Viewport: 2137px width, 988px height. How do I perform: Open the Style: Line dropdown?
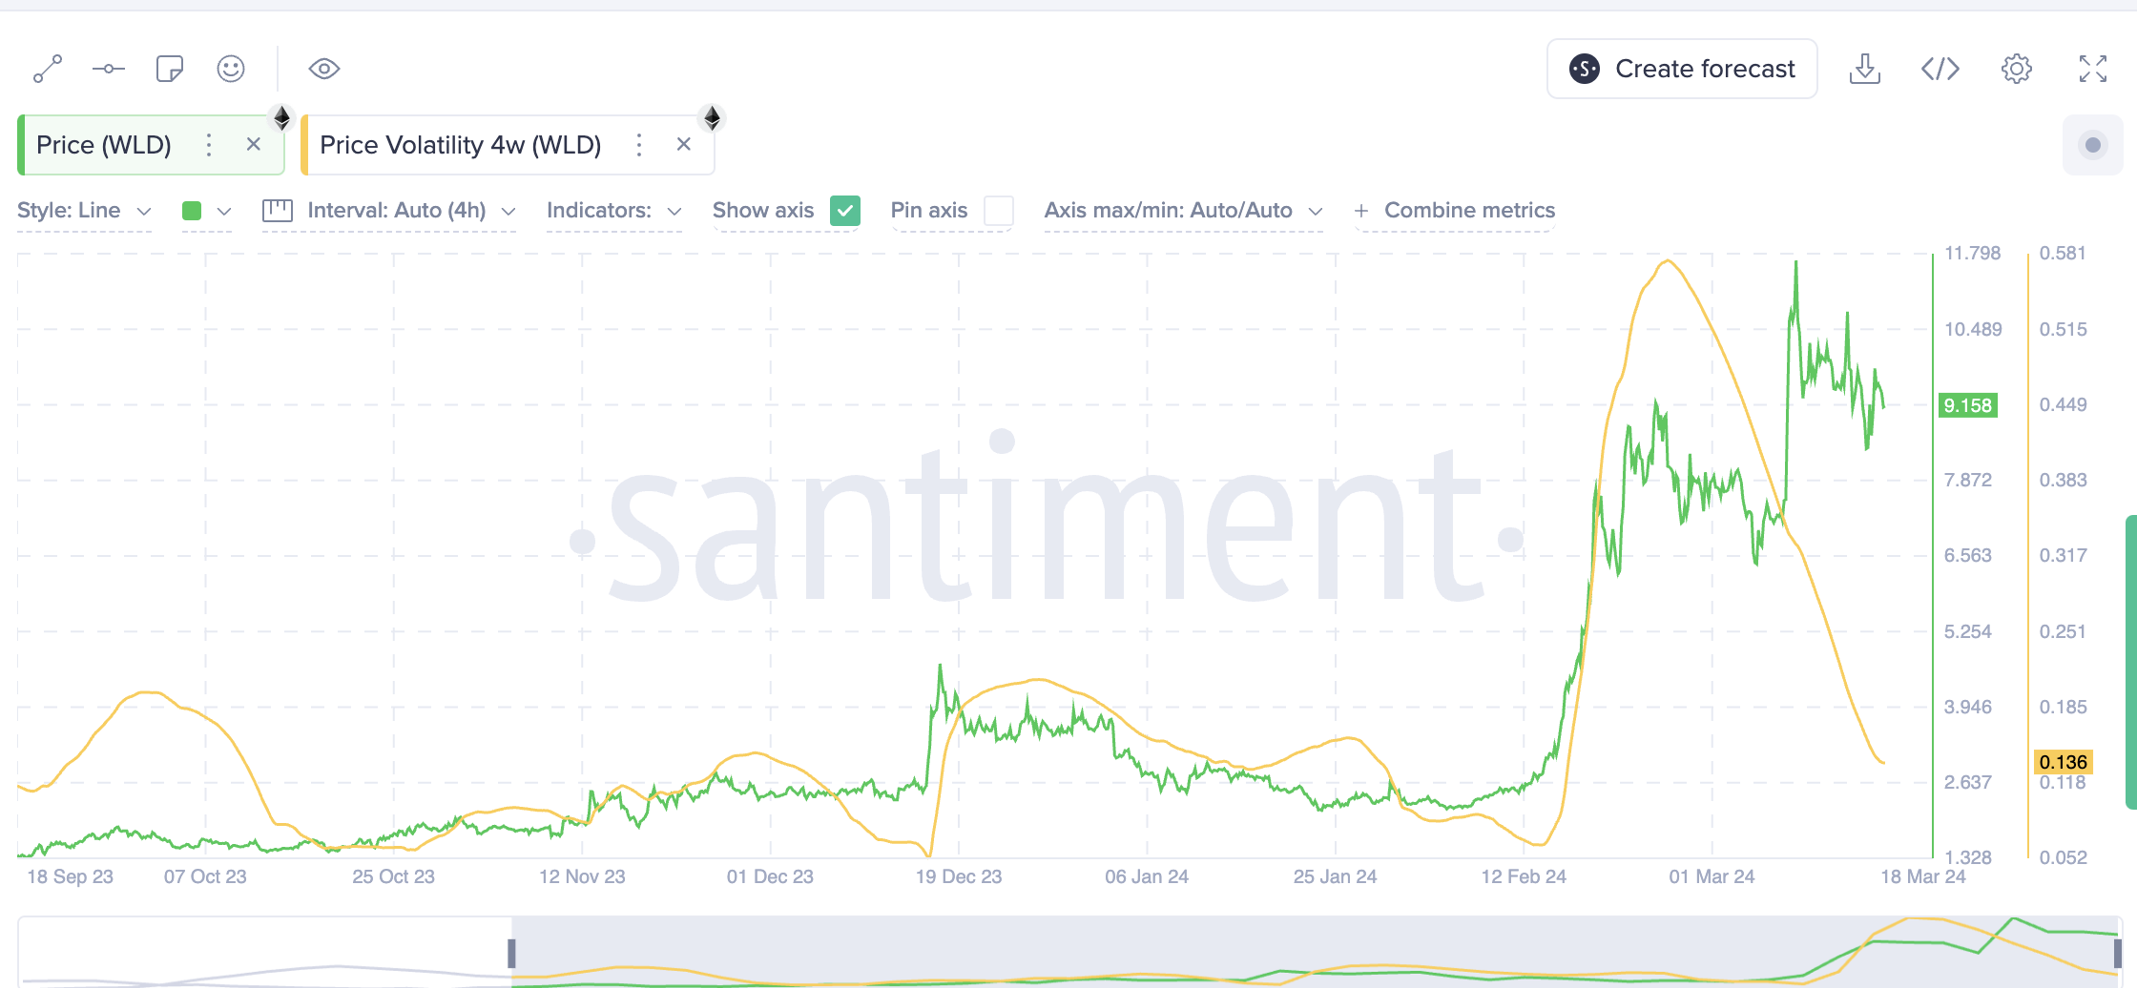(x=84, y=211)
